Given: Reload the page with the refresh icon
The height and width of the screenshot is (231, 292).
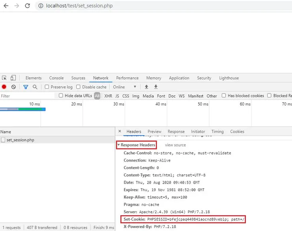Looking at the screenshot, I should [27, 6].
